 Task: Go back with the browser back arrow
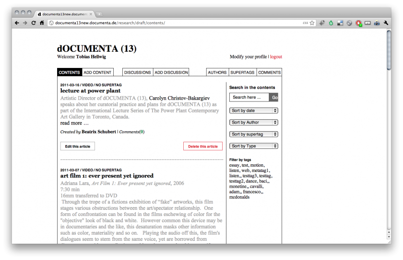[17, 23]
